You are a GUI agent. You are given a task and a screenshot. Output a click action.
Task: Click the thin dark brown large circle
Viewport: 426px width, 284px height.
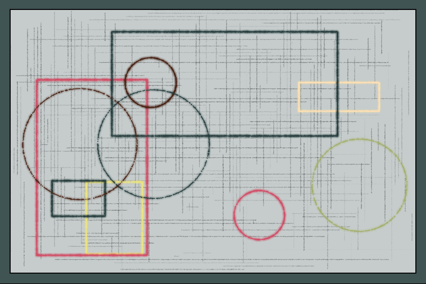(x=23, y=144)
